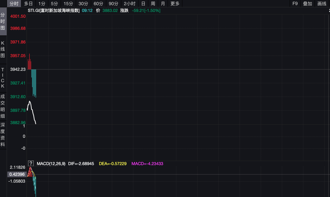The image size is (330, 197).
Task: Select the 多日 multi-day tab
Action: (x=28, y=4)
